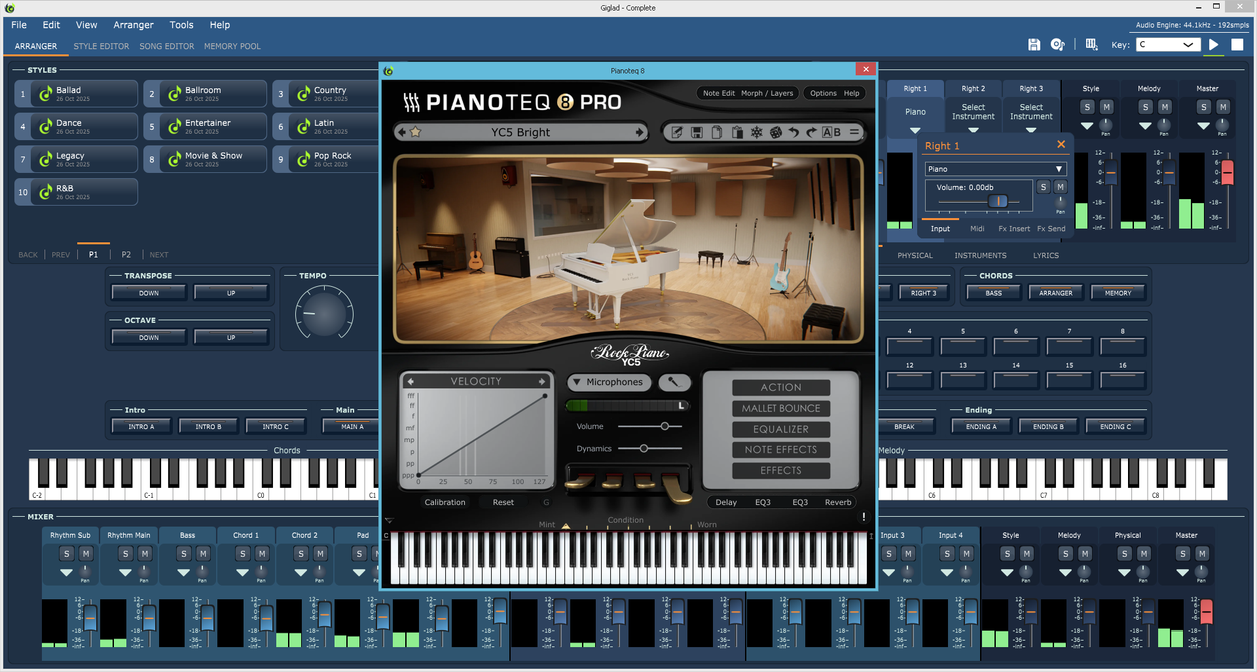Viewport: 1257px width, 672px height.
Task: Open the Piano instrument dropdown in Right 1 popup
Action: [x=995, y=169]
